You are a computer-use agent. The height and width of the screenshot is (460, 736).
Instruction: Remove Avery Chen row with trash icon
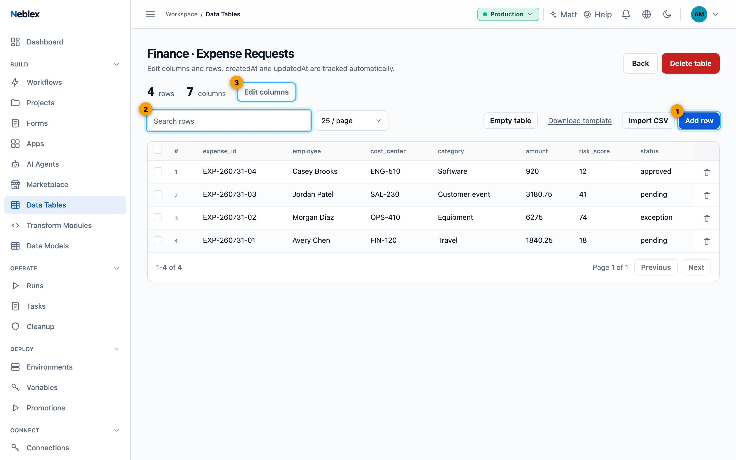point(707,241)
